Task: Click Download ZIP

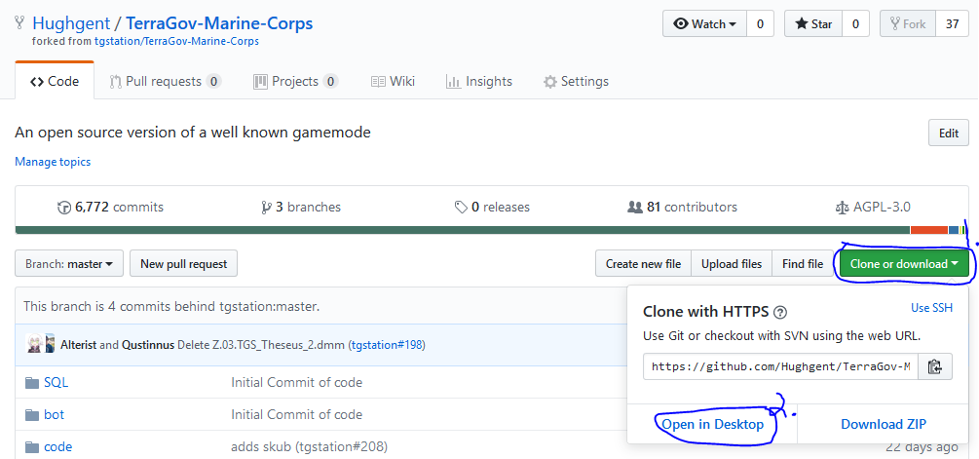Action: pos(884,424)
